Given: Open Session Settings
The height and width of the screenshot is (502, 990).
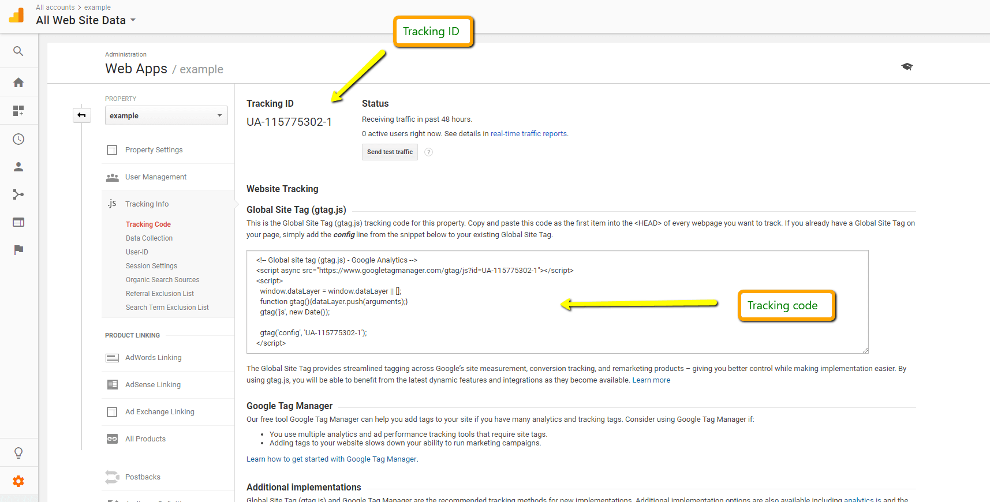Looking at the screenshot, I should tap(151, 266).
